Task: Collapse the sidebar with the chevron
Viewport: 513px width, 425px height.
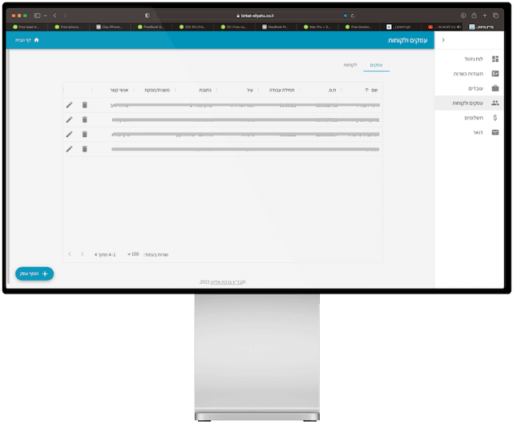Action: 443,40
